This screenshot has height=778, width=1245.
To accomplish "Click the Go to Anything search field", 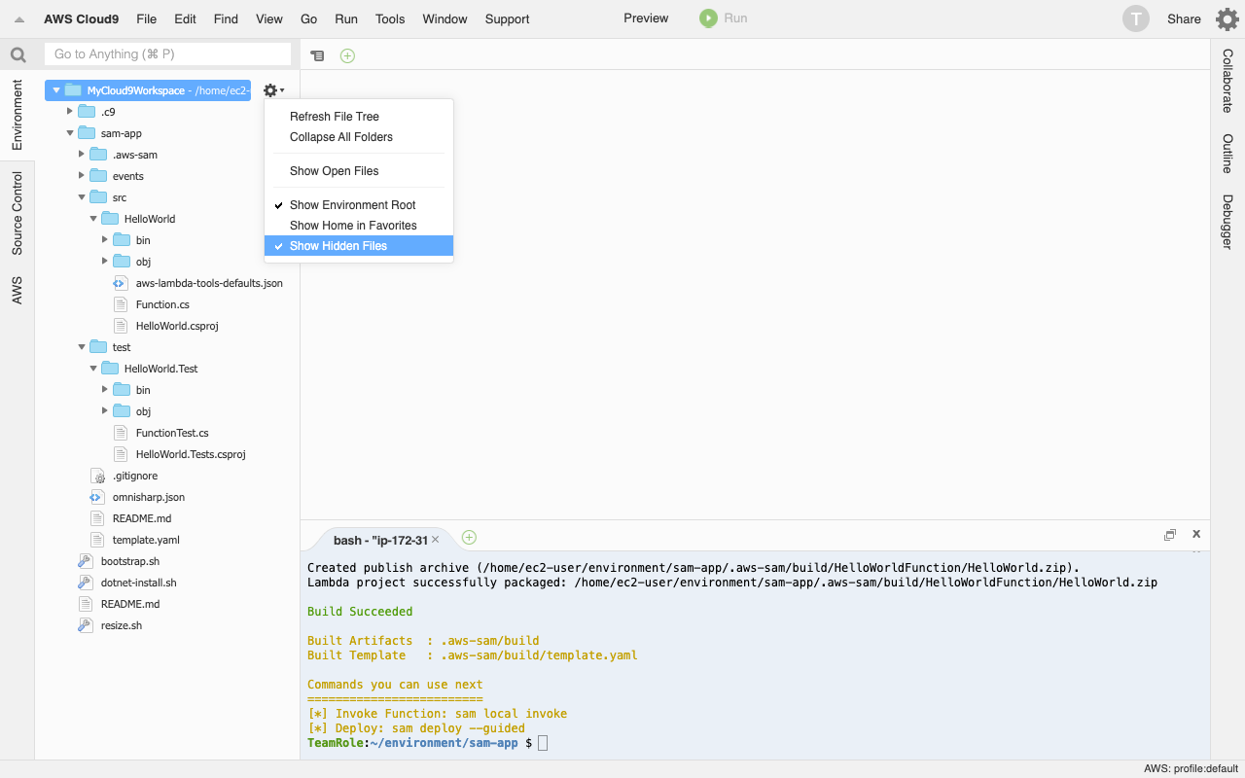I will point(168,54).
